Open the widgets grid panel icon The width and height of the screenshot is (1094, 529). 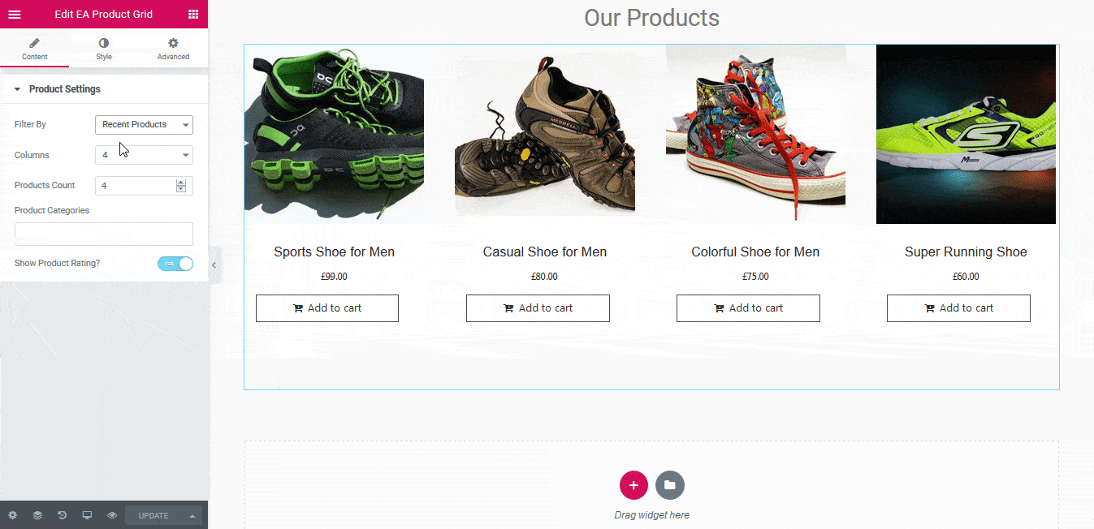click(193, 14)
